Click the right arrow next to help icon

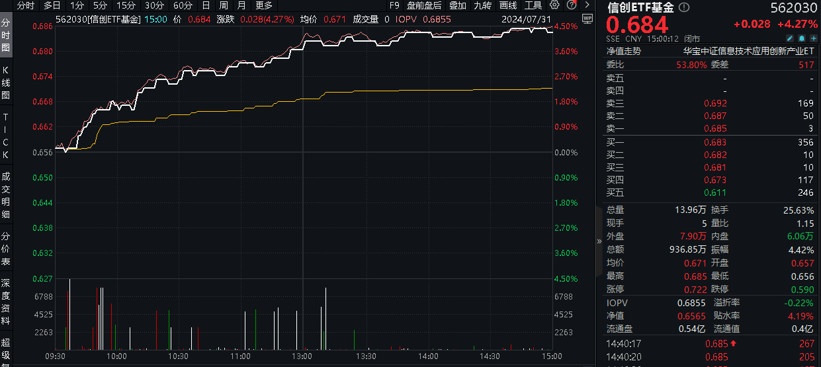click(x=587, y=5)
